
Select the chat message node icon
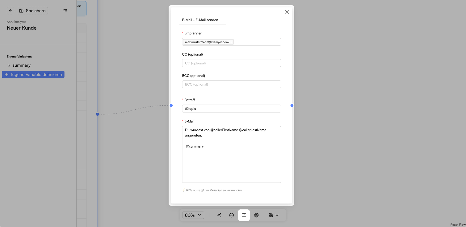tap(232, 215)
